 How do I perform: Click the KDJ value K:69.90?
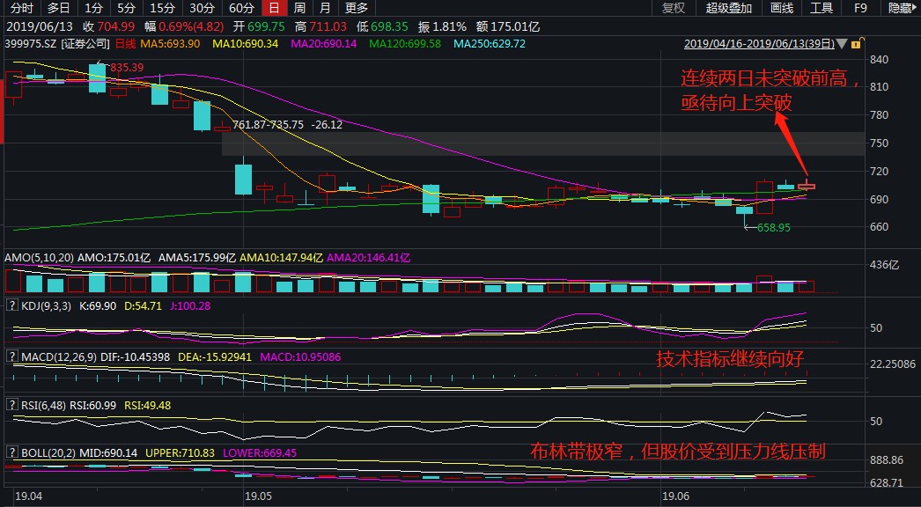coord(98,305)
